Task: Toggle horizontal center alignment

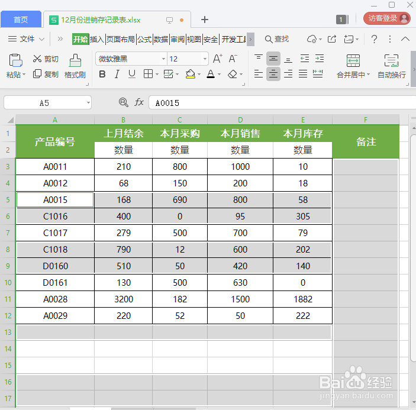Action: (x=273, y=74)
